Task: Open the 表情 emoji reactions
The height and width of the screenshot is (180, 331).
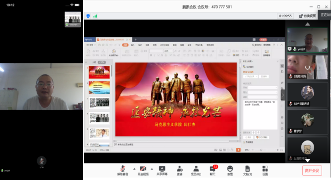Action: [230, 171]
